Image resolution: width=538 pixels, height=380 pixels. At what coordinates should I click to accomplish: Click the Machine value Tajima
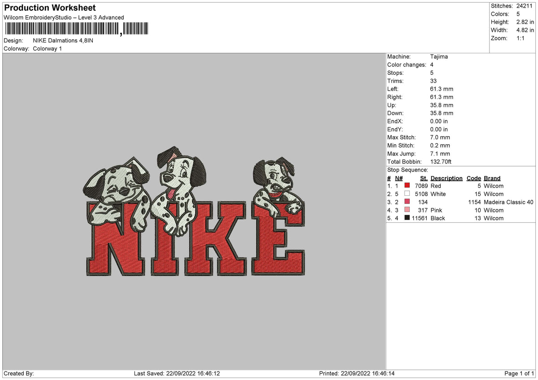[439, 56]
